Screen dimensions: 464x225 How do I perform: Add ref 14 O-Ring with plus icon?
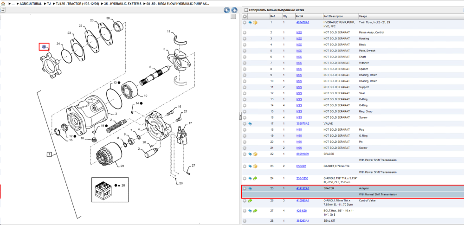click(245, 105)
